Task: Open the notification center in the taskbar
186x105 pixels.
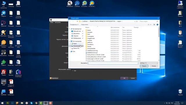Action: pyautogui.click(x=182, y=103)
